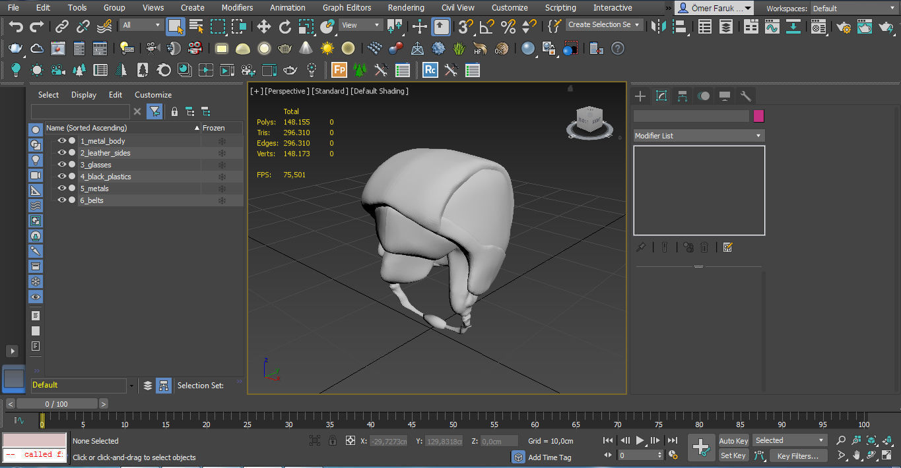Image resolution: width=901 pixels, height=468 pixels.
Task: Toggle visibility of 3_glasses
Action: click(61, 165)
